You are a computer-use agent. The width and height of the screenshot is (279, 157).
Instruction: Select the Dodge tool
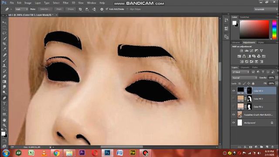point(4,92)
